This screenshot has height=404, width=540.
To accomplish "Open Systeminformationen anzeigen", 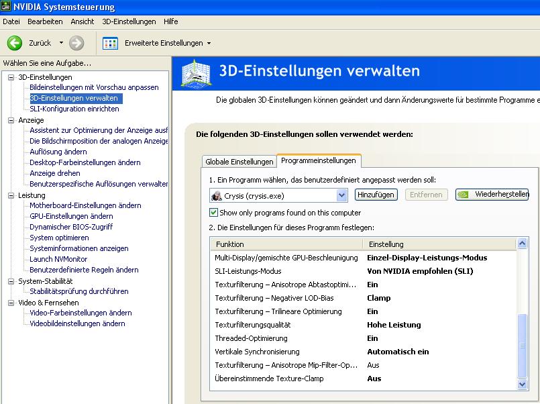I will tap(79, 248).
